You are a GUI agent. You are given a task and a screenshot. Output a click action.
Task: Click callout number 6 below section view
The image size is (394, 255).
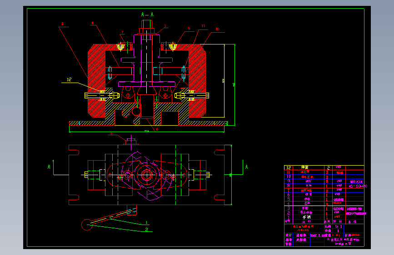157,129
